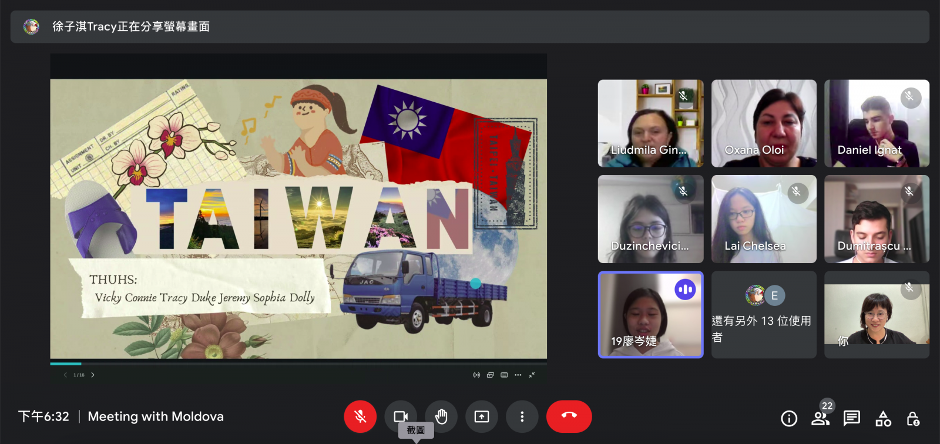Open the slide's more options ellipsis
This screenshot has height=444, width=940.
click(518, 375)
